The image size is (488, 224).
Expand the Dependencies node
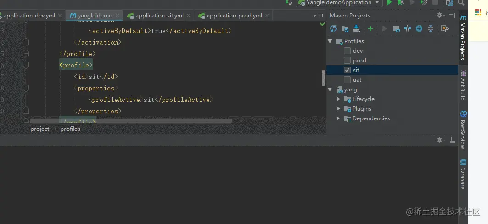[338, 118]
